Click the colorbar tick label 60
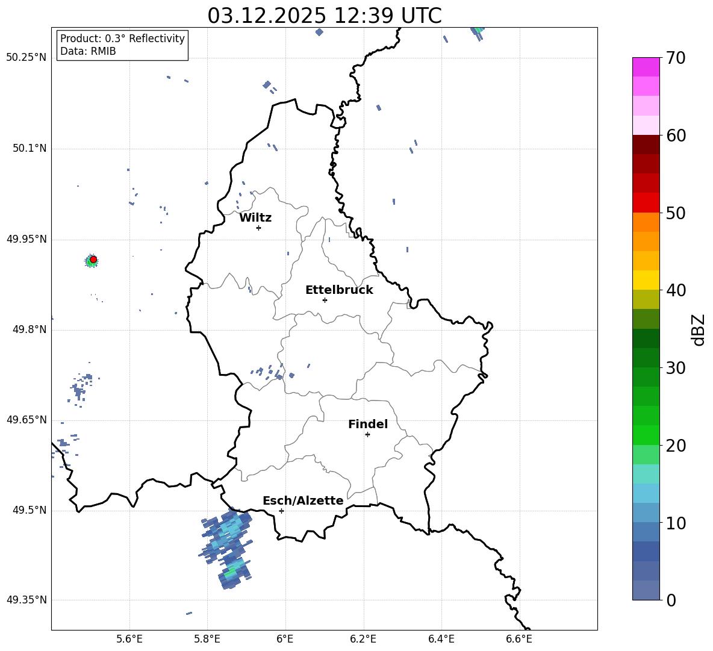 676,135
